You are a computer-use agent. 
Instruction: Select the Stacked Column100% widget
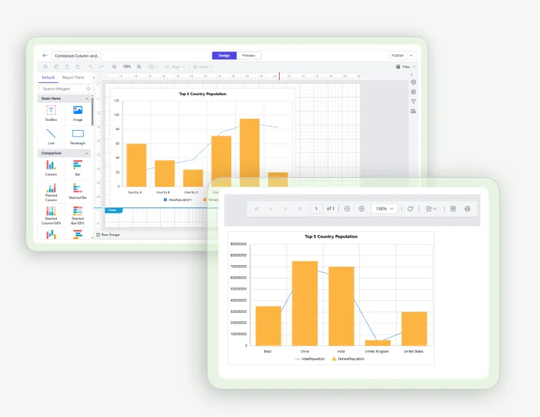pyautogui.click(x=51, y=216)
